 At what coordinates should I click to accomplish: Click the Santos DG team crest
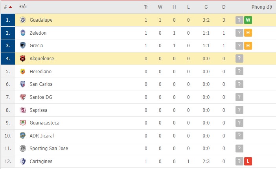22,97
